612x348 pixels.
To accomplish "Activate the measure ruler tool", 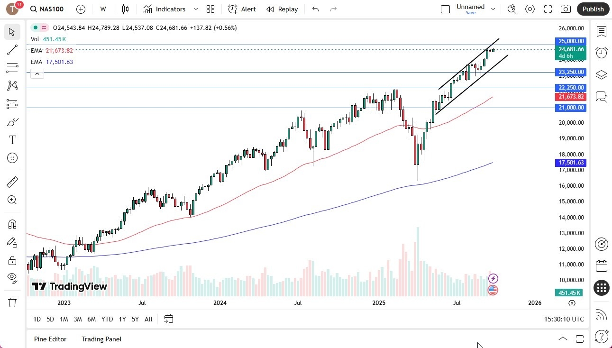I will click(12, 182).
